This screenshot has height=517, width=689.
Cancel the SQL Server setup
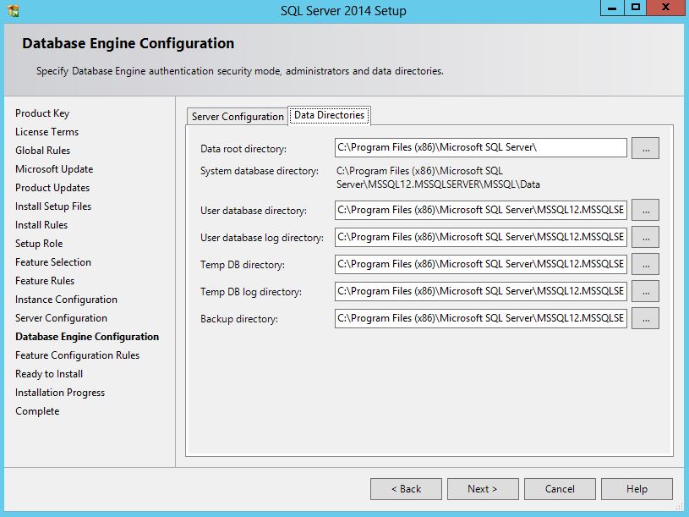click(560, 489)
